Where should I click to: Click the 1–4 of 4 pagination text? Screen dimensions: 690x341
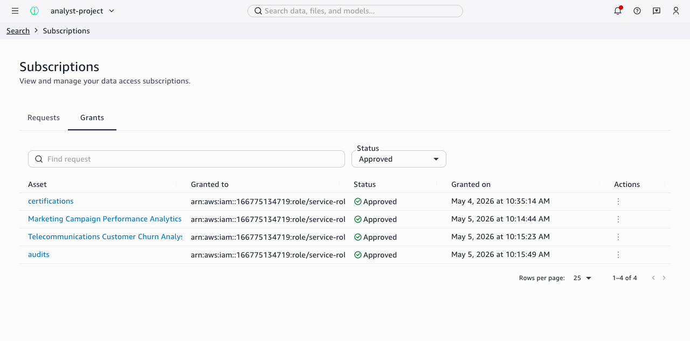point(625,278)
